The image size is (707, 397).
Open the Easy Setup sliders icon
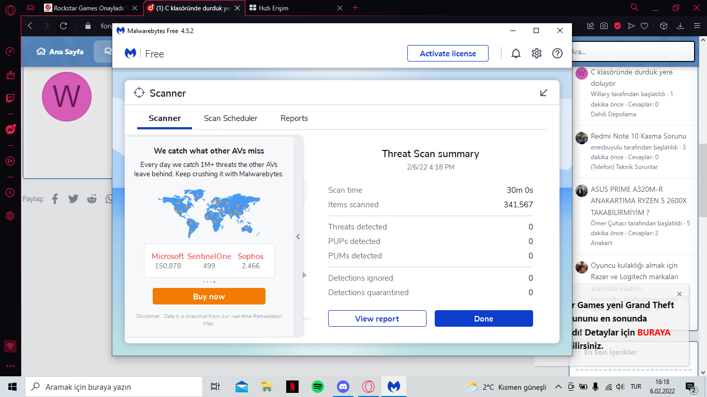click(696, 26)
